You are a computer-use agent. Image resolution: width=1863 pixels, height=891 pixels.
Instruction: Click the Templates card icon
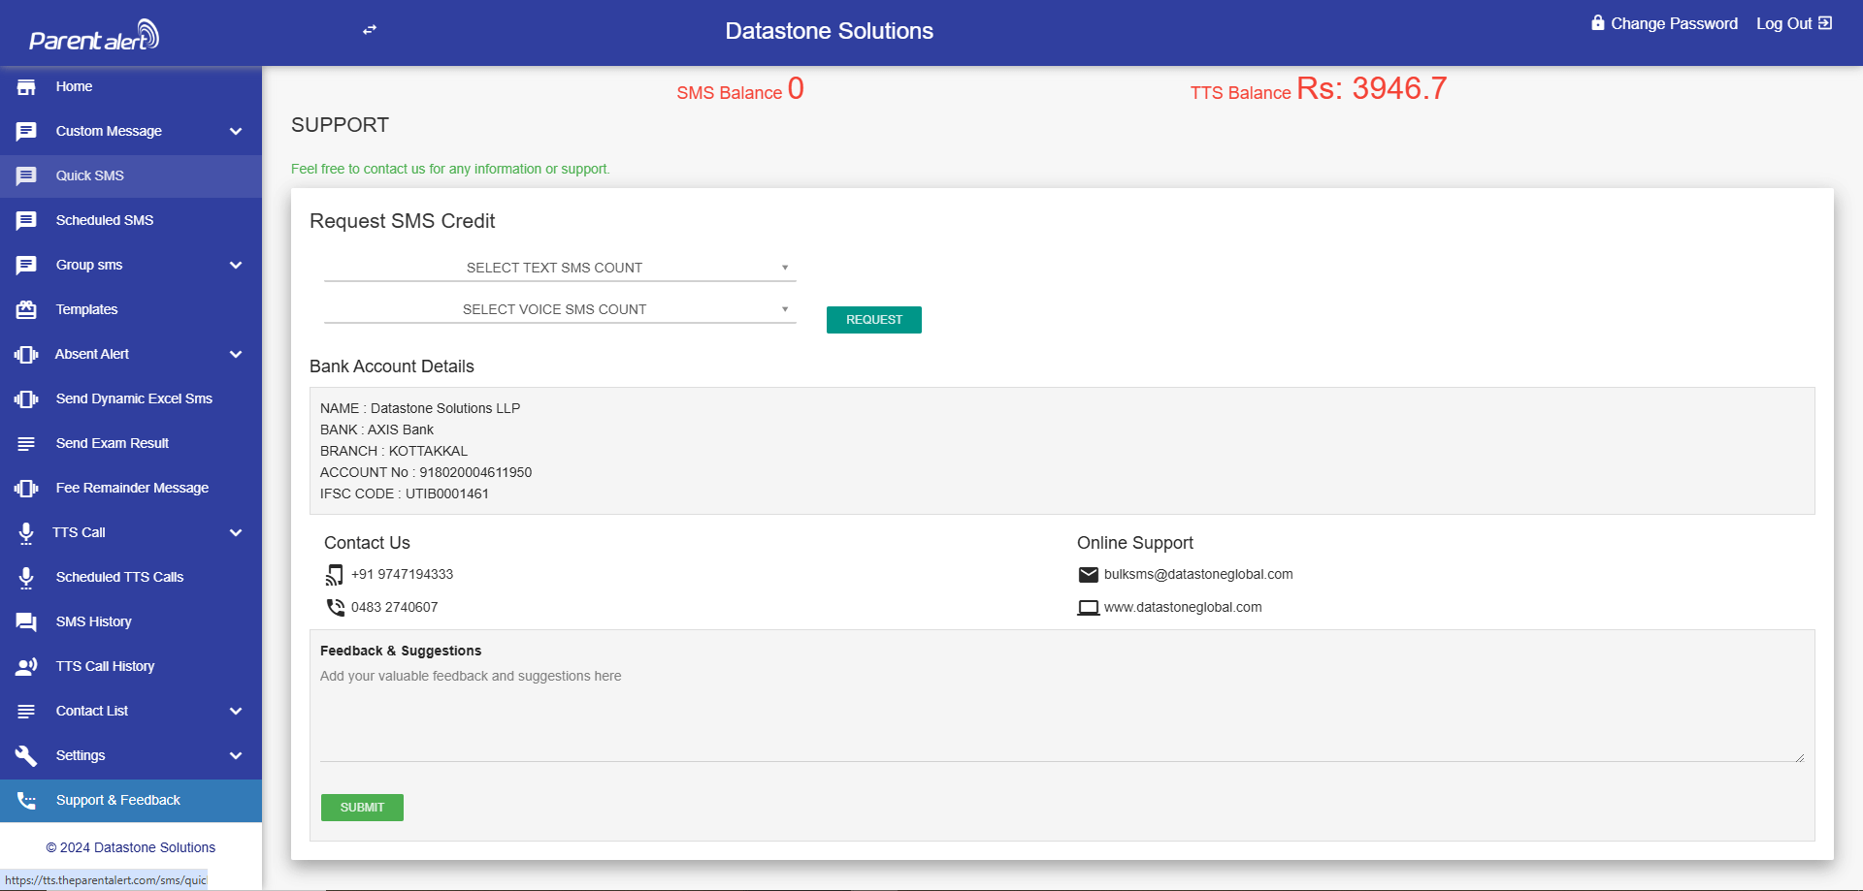(26, 310)
